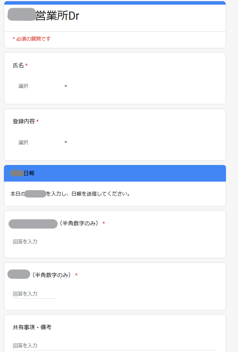Image resolution: width=238 pixels, height=352 pixels.
Task: Click the red asterisk next to 登録内容
Action: [x=38, y=121]
